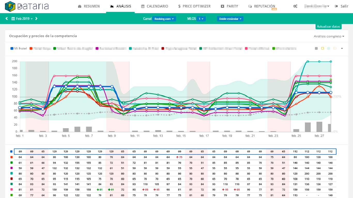353x198 pixels.
Task: Open the Feb 2019 month picker
Action: (x=22, y=19)
